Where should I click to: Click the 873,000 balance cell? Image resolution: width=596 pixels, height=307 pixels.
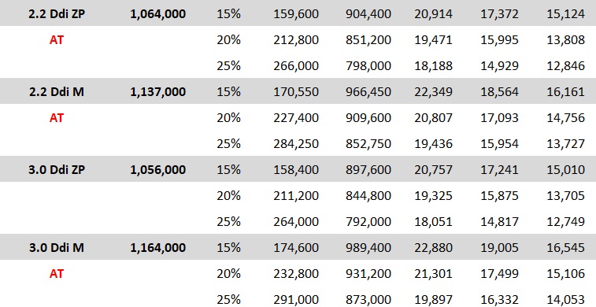point(368,300)
